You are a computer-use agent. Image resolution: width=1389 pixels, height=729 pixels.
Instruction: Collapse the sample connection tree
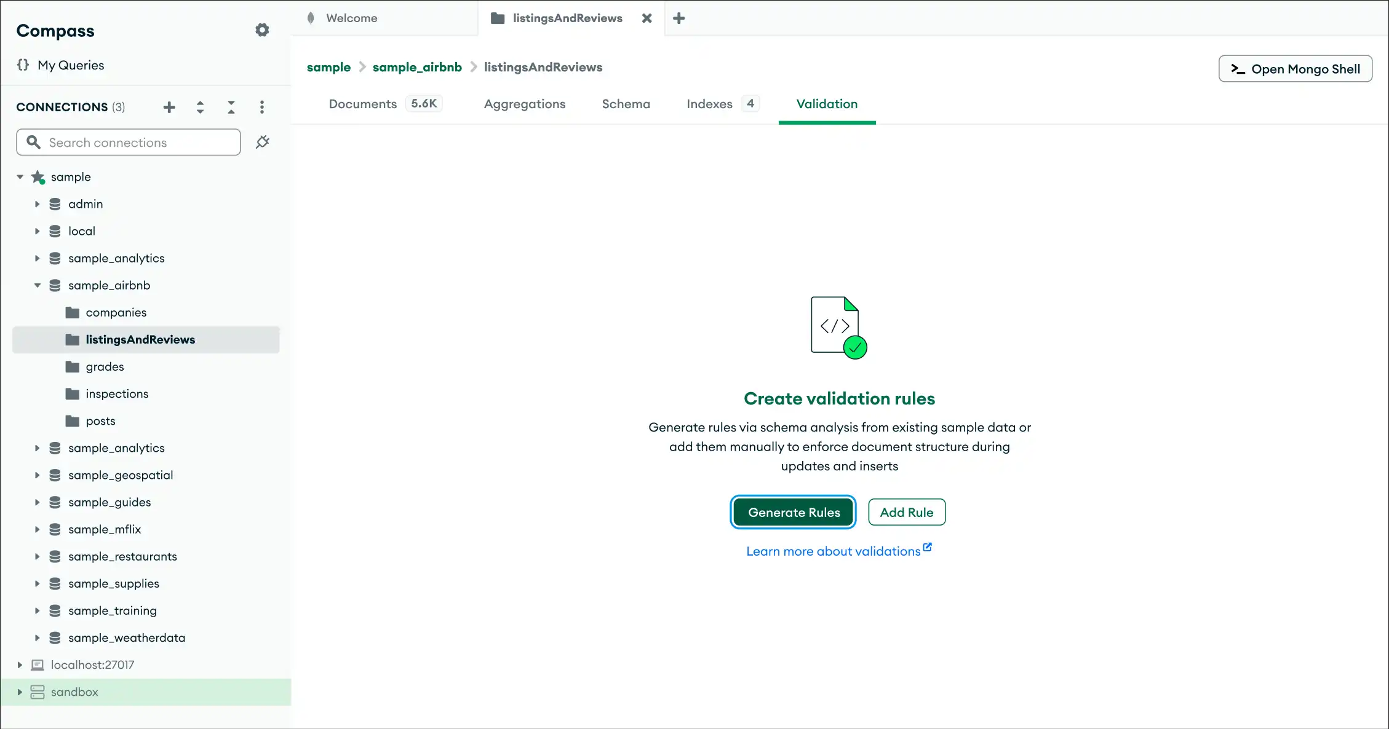pos(19,176)
